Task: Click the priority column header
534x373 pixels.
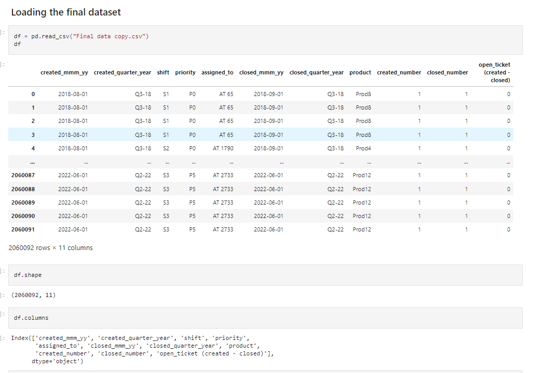Action: 185,72
